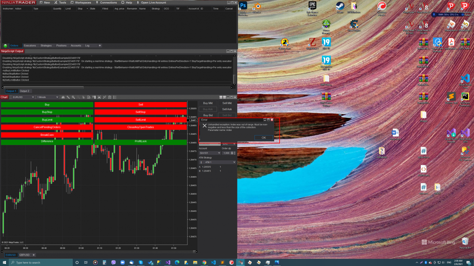Viewport: 474px width, 266px height.
Task: Click the CloseAnyOpenTrades button
Action: coord(140,127)
